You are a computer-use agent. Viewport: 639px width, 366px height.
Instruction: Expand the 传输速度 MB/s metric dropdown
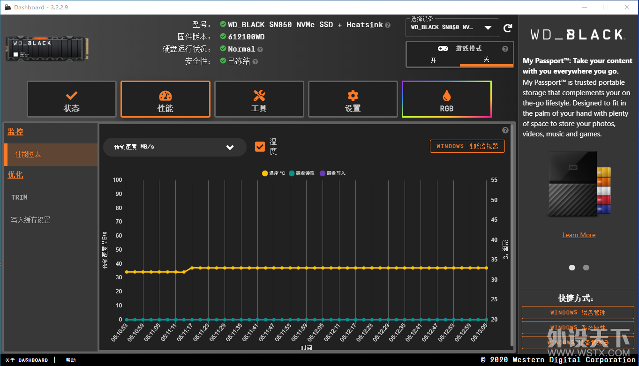click(175, 147)
